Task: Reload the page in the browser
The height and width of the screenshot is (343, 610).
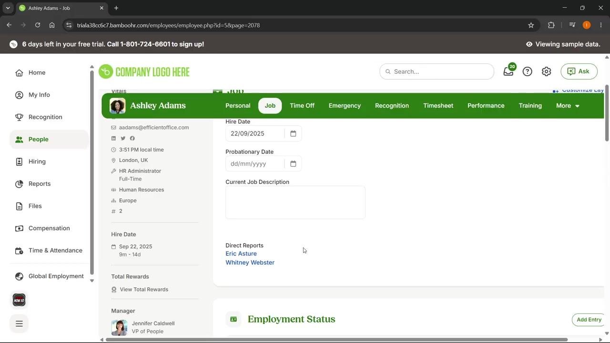Action: click(38, 25)
